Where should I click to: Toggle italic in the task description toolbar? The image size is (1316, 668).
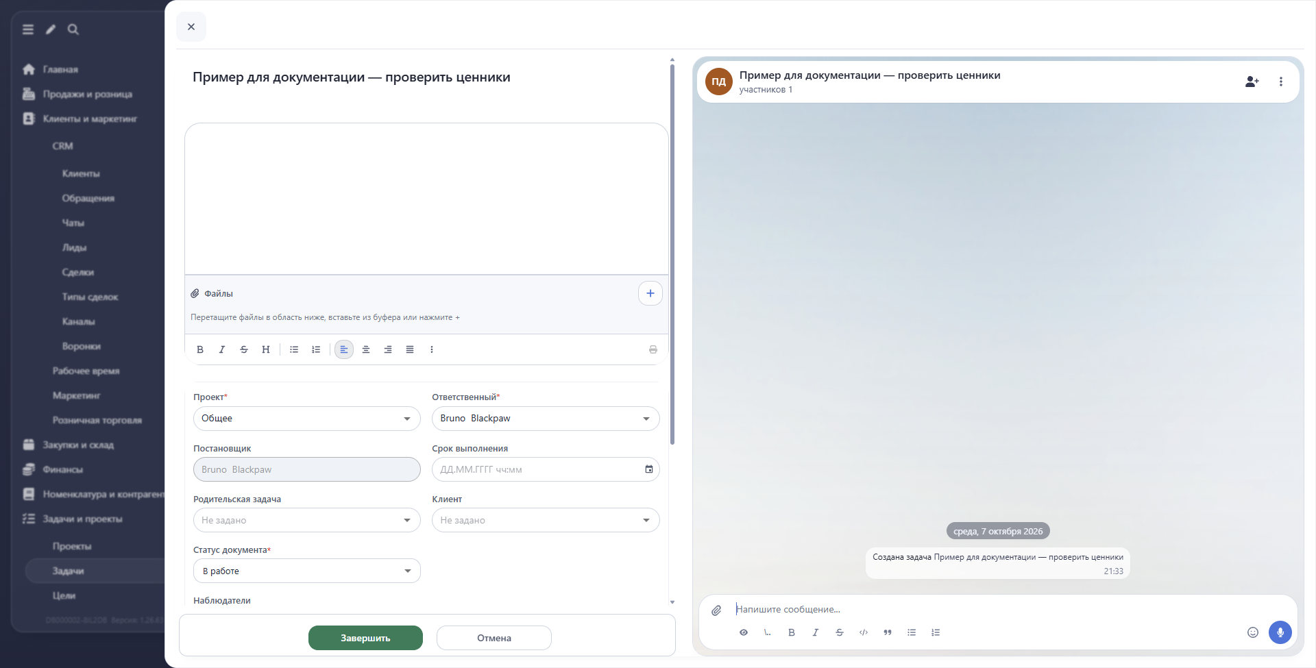tap(222, 349)
